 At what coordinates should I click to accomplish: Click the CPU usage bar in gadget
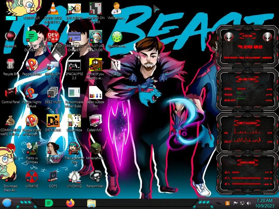241,89
